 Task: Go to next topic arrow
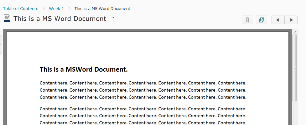coord(291,20)
